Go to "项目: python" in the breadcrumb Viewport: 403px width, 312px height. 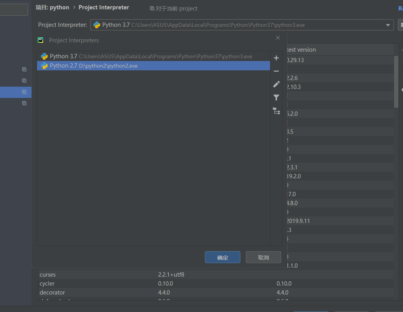[52, 7]
